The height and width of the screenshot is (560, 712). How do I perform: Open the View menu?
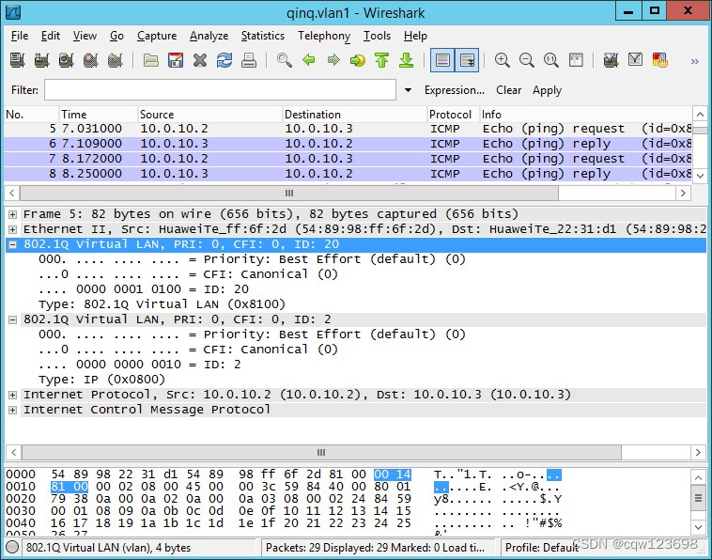85,36
